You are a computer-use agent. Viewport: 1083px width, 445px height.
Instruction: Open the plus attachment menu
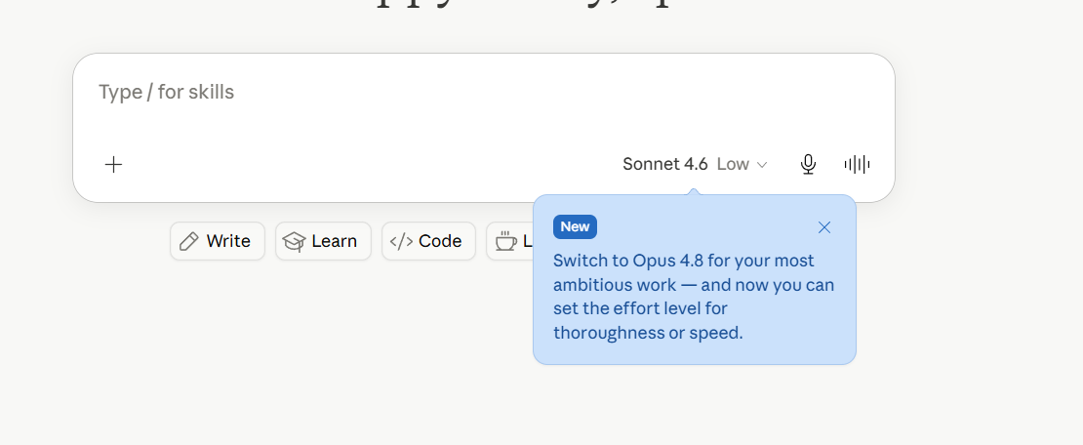tap(113, 165)
